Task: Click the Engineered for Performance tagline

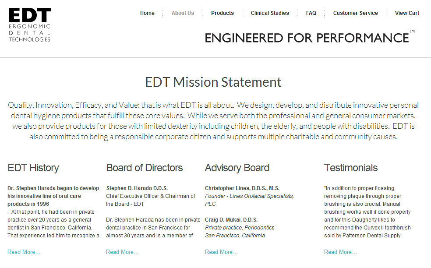Action: (x=307, y=38)
